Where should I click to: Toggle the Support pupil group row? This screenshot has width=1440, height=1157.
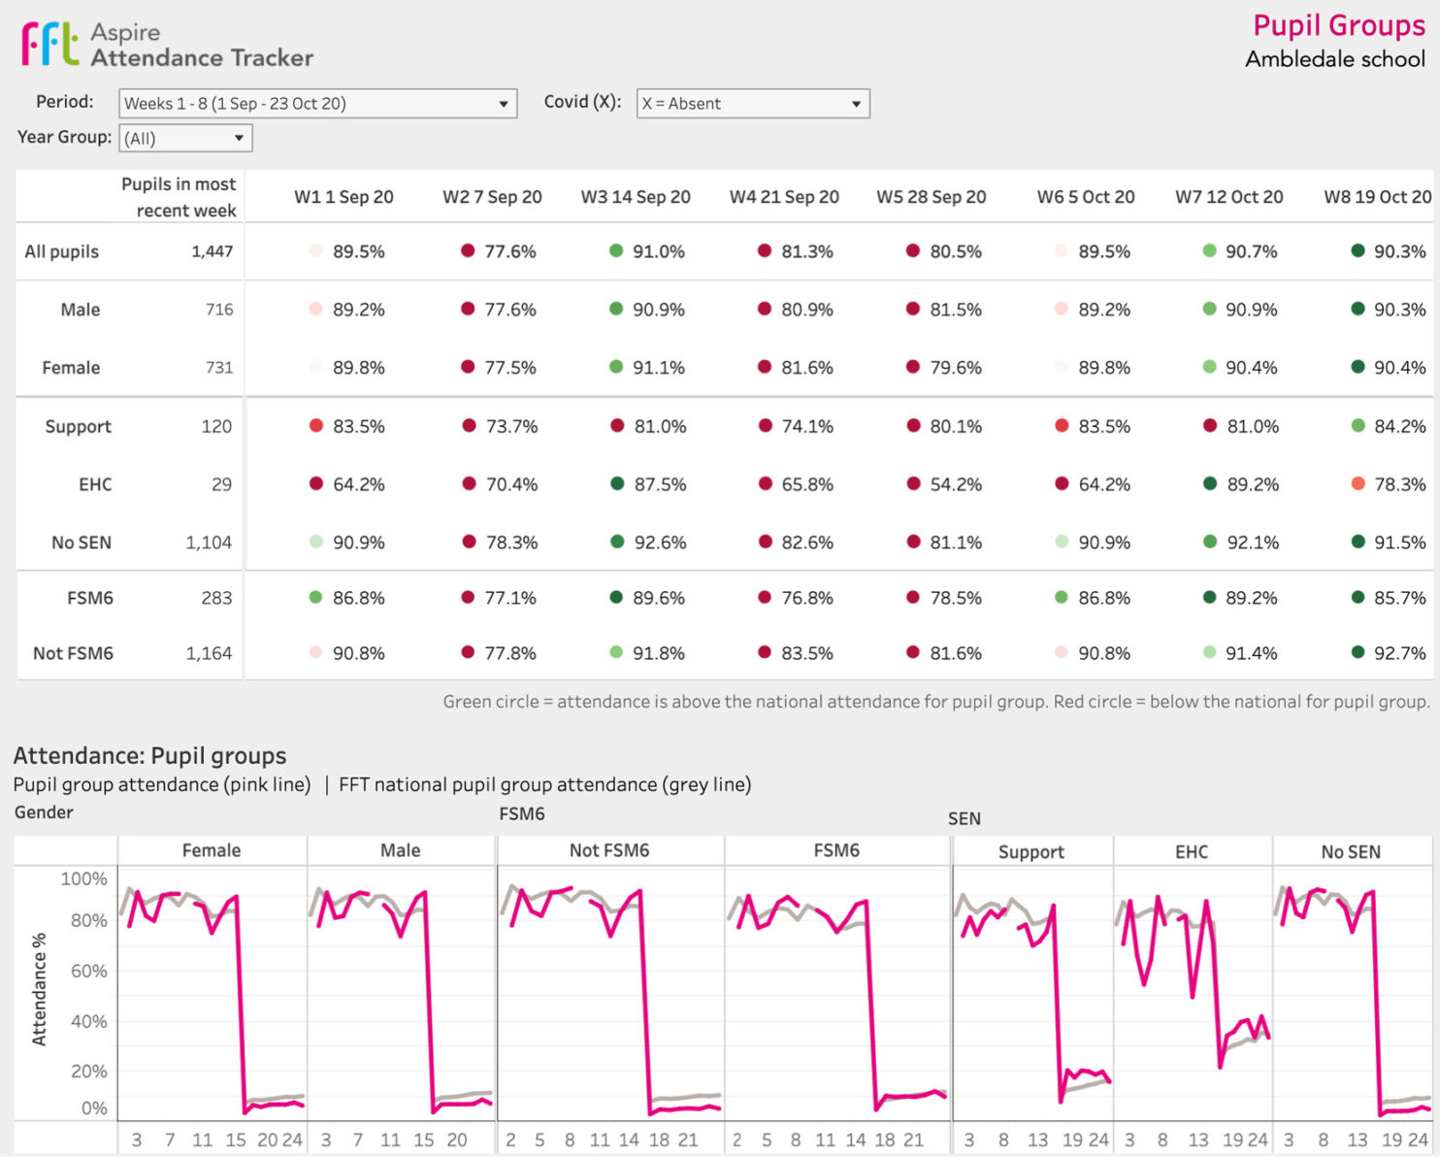[x=77, y=426]
